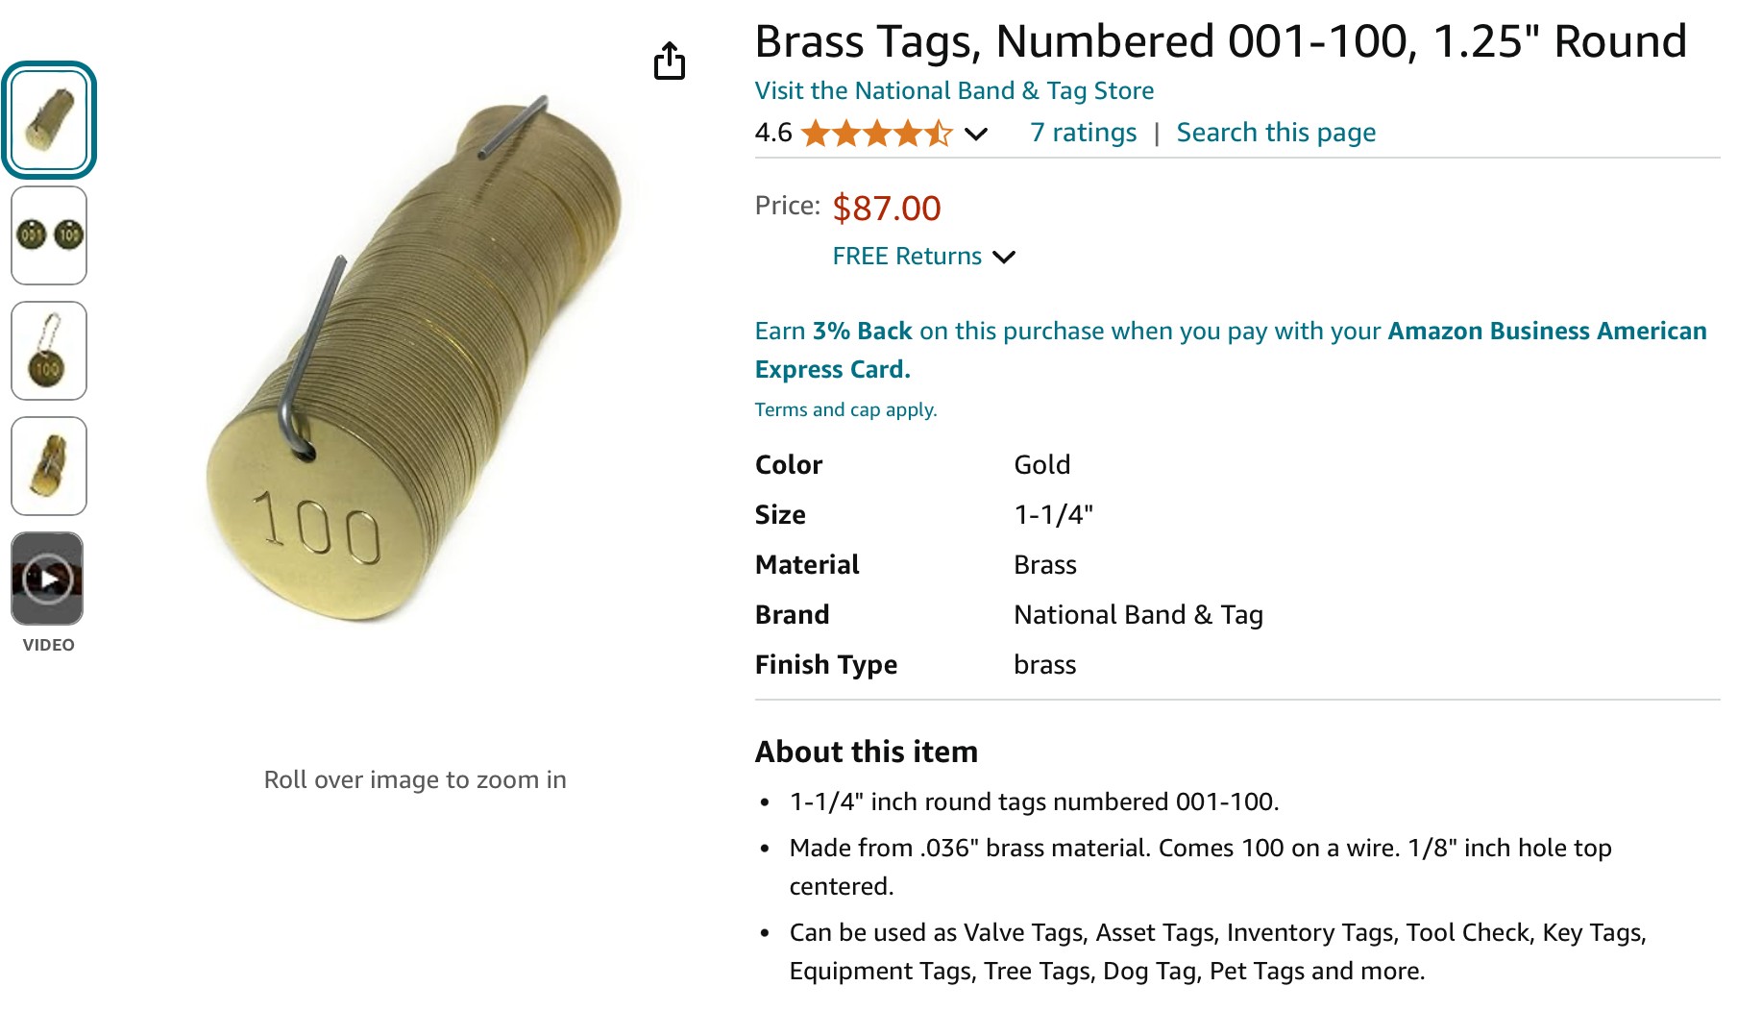
Task: Visit the National Band & Tag Store
Action: (x=954, y=90)
